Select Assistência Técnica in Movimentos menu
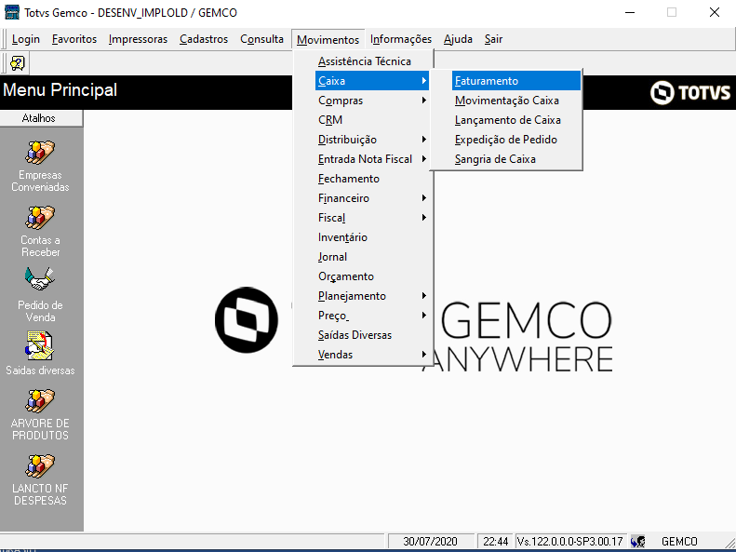736x552 pixels. [364, 61]
